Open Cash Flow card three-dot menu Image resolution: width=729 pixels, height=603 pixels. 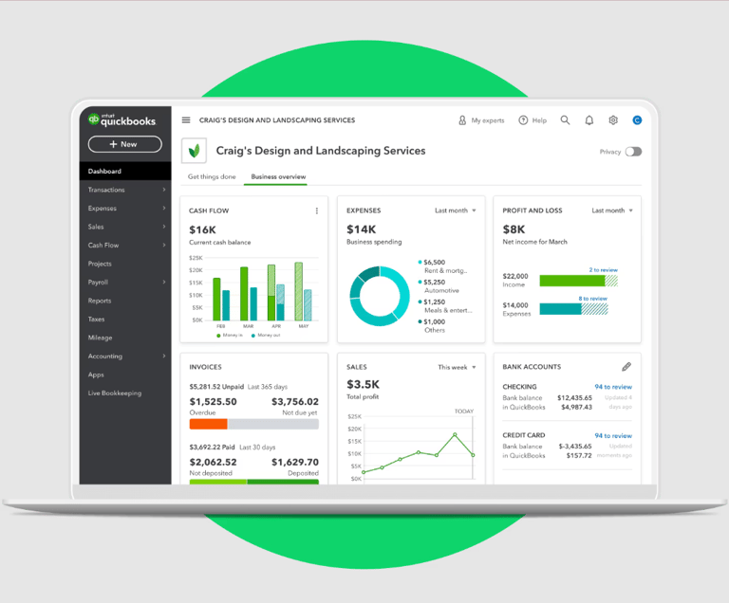[317, 210]
